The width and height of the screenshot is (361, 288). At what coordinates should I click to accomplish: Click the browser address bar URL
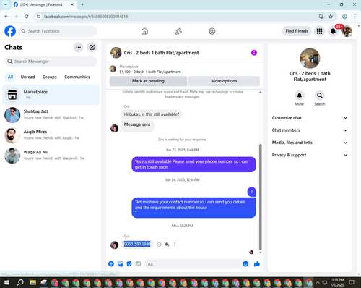86,17
